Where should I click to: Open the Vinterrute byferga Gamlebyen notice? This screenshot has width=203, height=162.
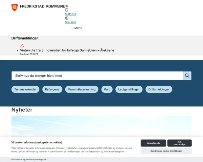67,50
